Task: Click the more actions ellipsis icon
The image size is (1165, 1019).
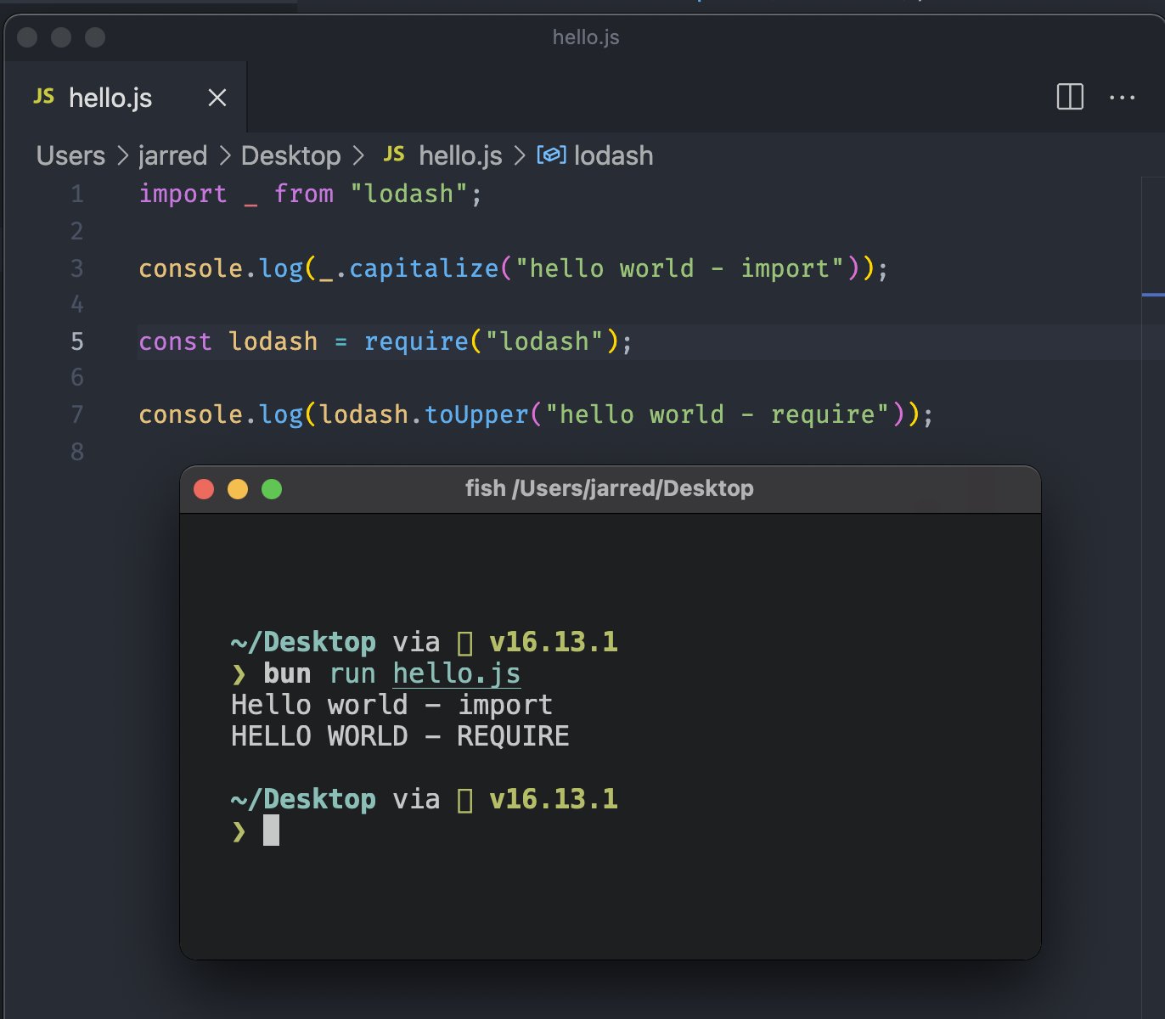Action: pyautogui.click(x=1123, y=98)
